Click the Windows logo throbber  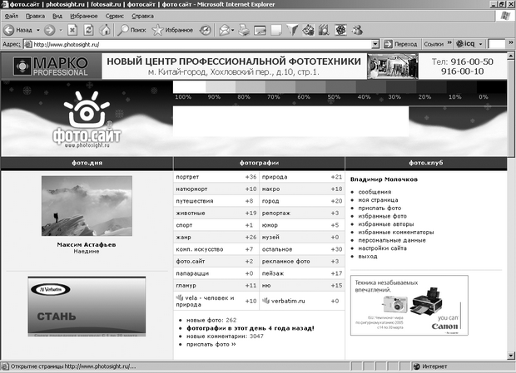coord(505,16)
